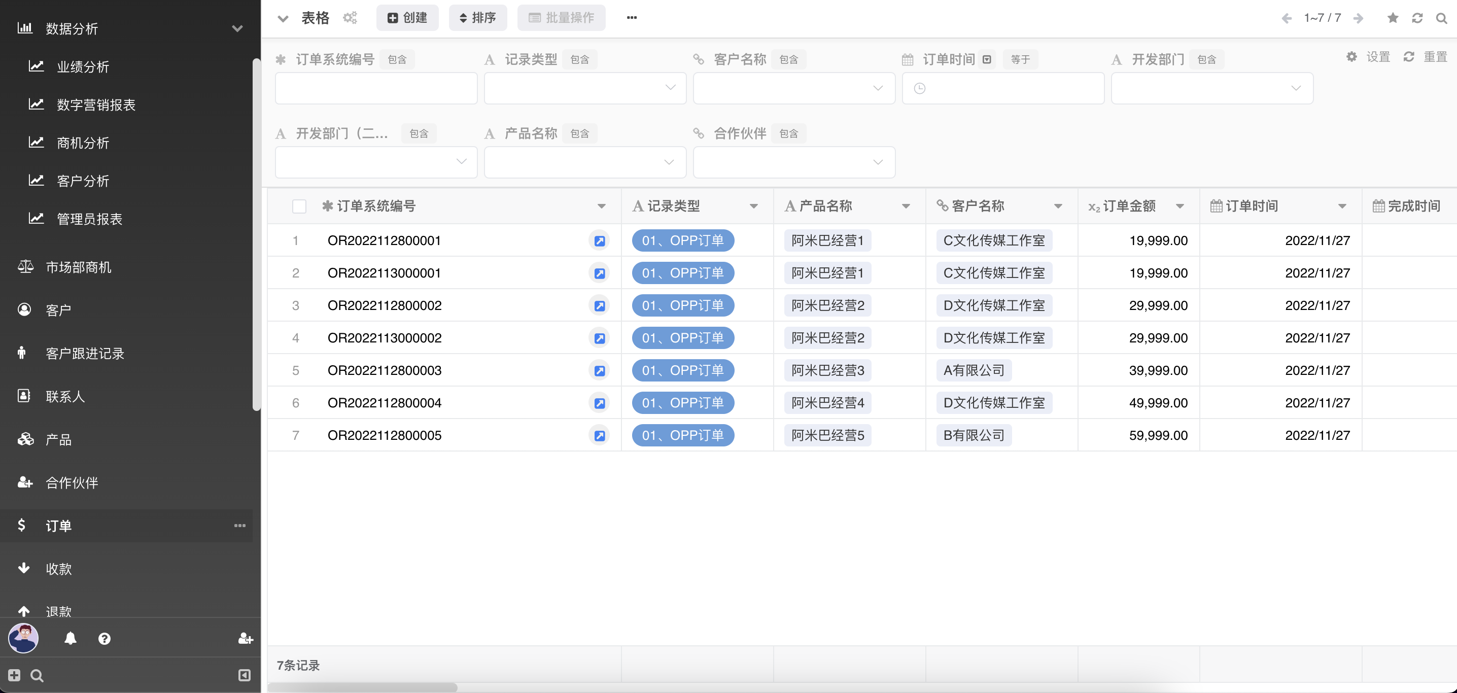Click the sidebar vertical scrollbar
The width and height of the screenshot is (1457, 693).
coord(256,235)
